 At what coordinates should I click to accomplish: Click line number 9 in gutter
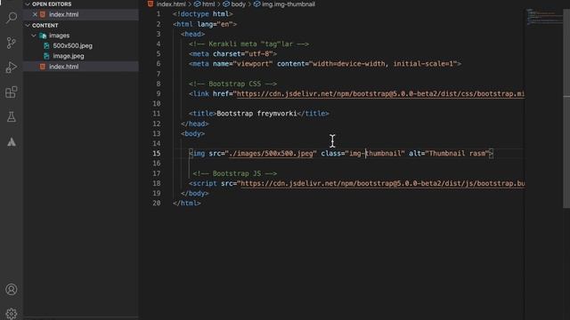point(159,93)
